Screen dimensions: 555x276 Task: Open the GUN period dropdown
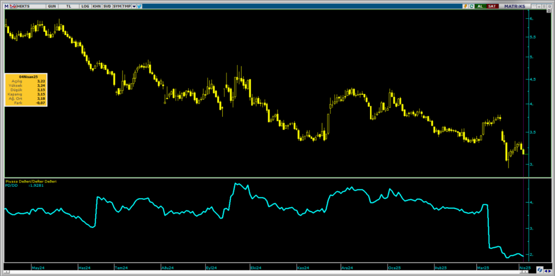(51, 6)
